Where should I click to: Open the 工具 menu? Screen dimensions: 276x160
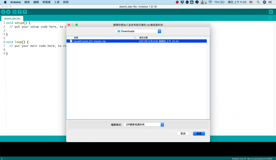tap(57, 2)
